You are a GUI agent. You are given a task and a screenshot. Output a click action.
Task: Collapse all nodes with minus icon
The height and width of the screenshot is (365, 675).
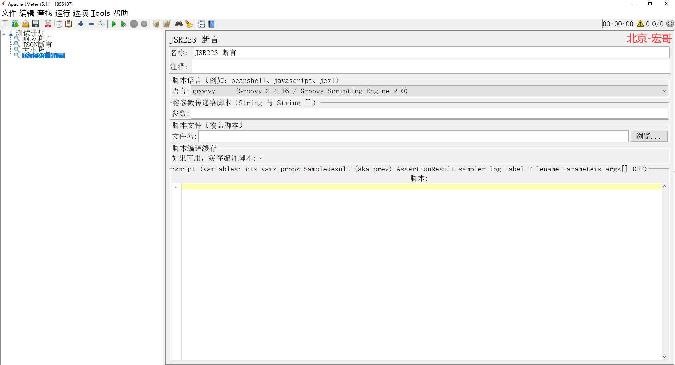click(91, 24)
